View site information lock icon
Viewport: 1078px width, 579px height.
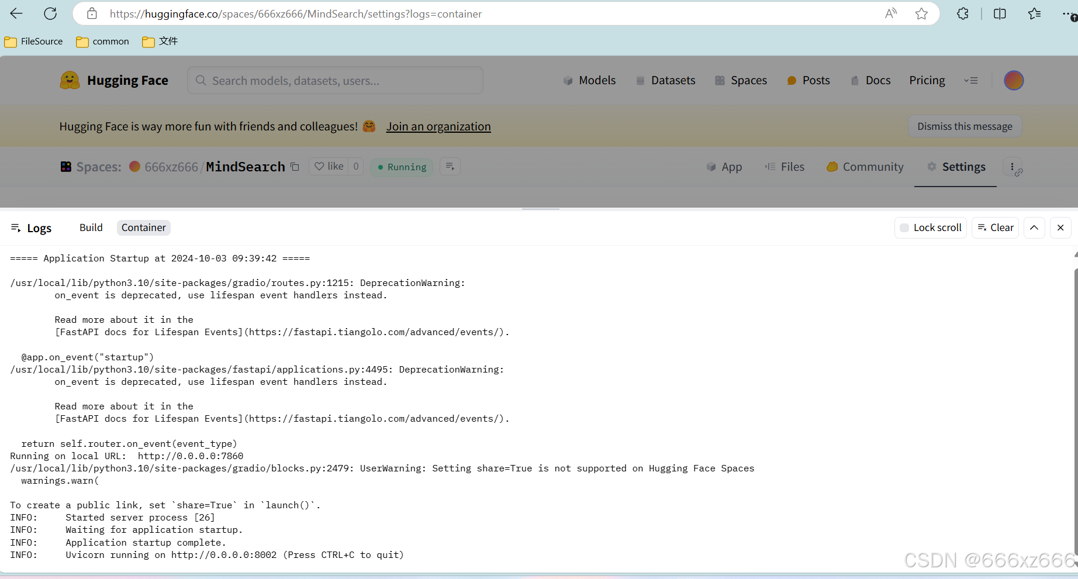coord(92,13)
